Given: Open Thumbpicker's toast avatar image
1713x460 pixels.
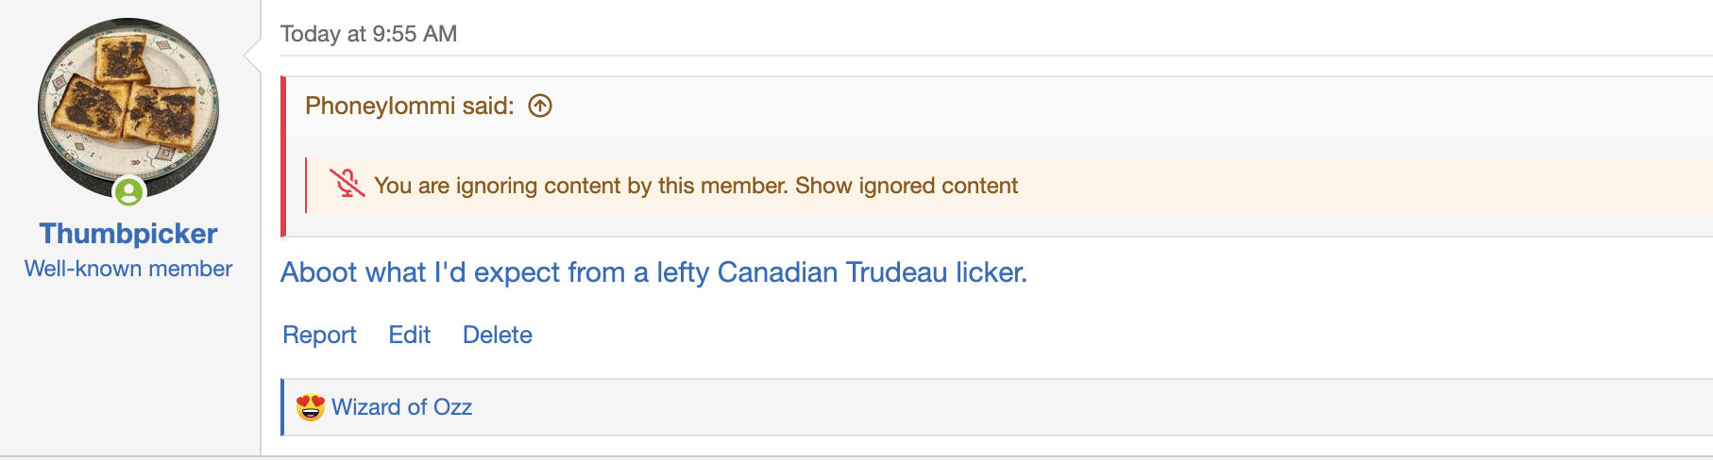Looking at the screenshot, I should click(x=128, y=106).
